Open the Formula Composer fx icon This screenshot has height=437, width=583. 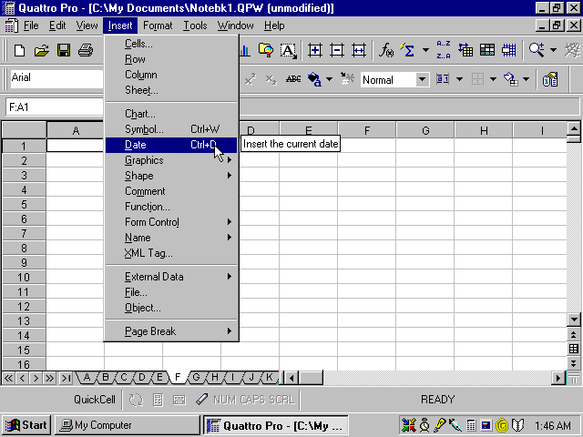coord(386,50)
